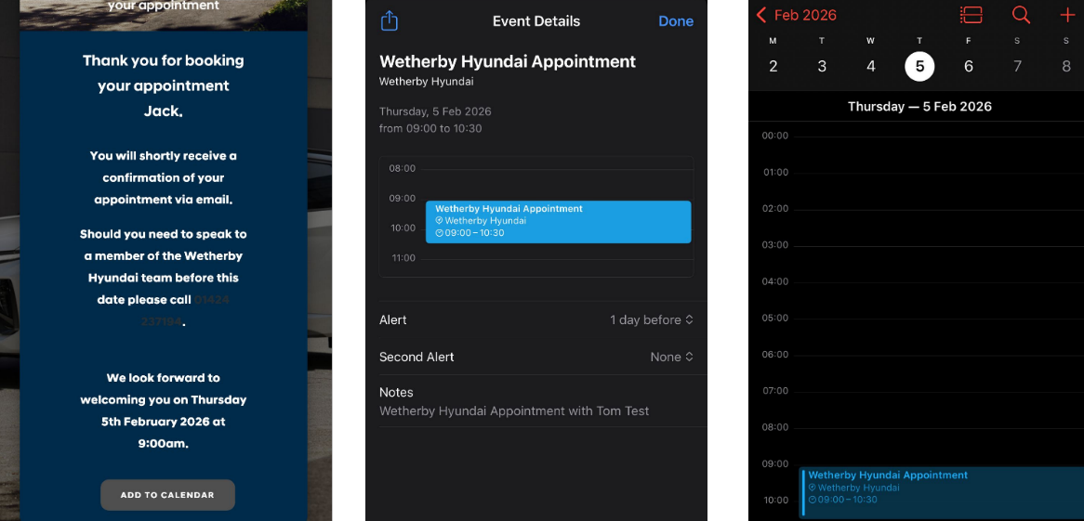Image resolution: width=1084 pixels, height=521 pixels.
Task: Select Tuesday 3 in week strip
Action: [822, 66]
